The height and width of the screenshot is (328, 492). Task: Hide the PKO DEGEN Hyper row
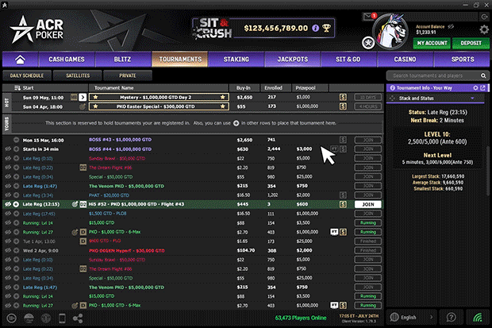pyautogui.click(x=8, y=250)
